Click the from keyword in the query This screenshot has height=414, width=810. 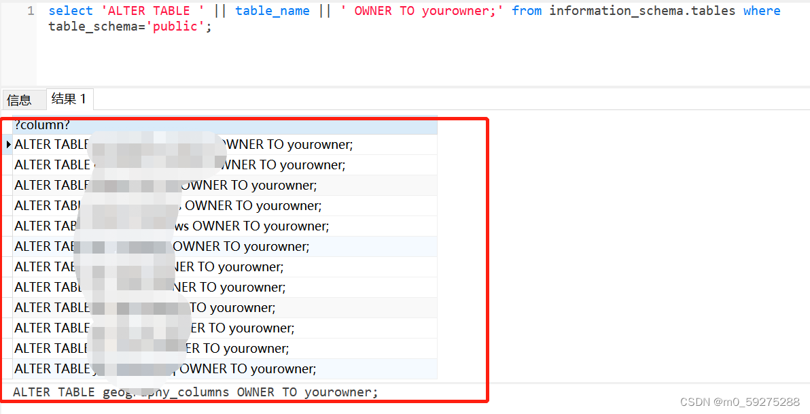[x=527, y=10]
